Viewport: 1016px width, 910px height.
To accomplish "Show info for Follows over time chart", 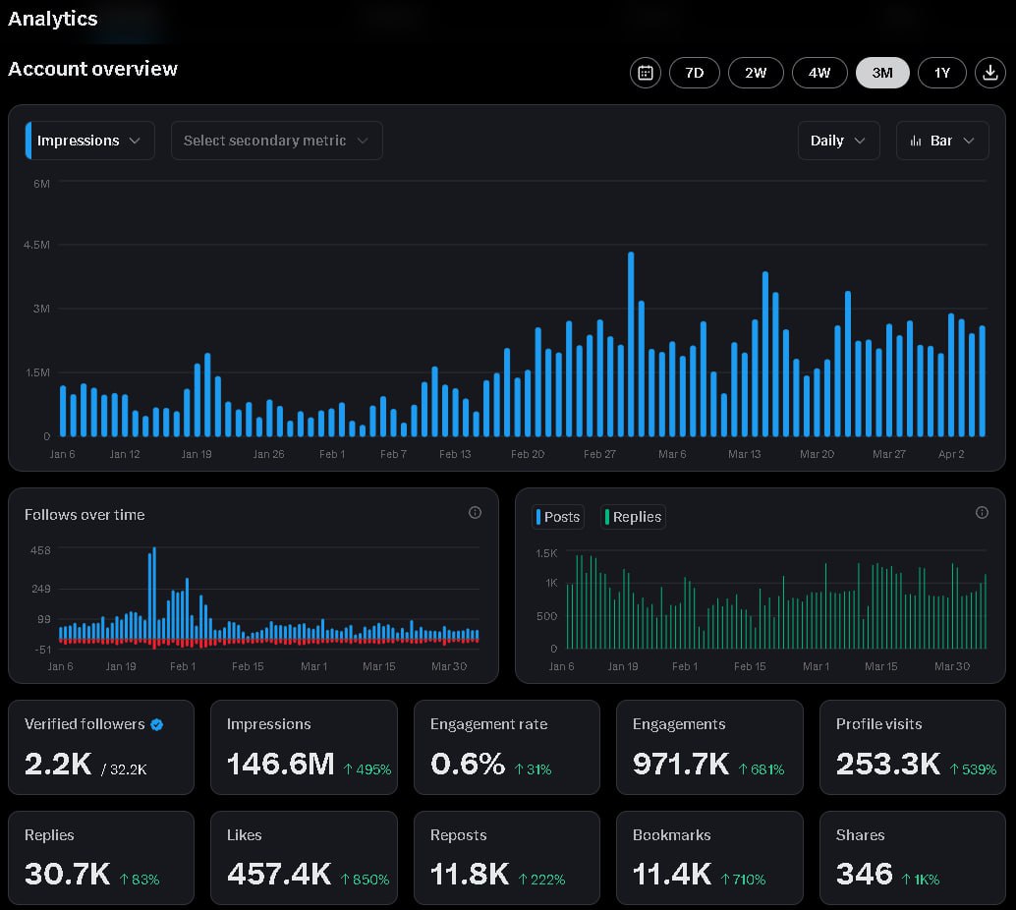I will 475,513.
